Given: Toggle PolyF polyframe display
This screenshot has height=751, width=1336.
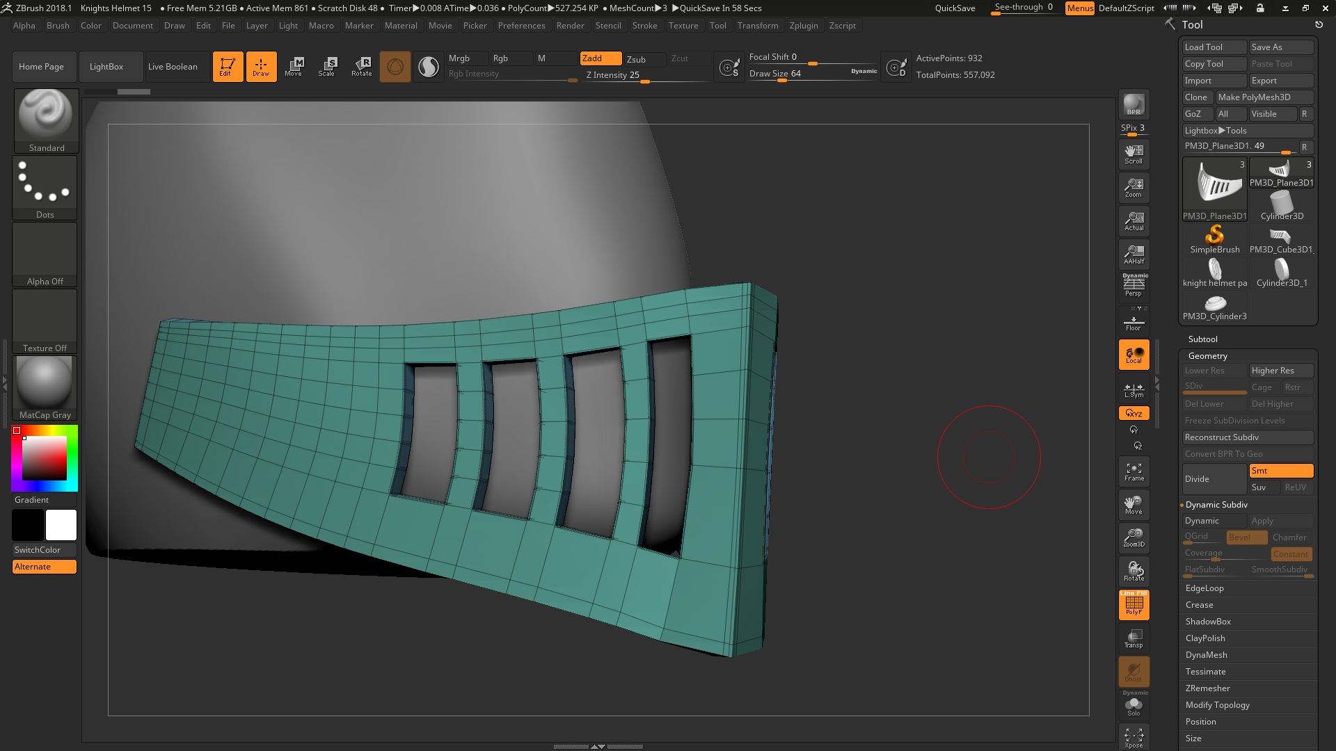Looking at the screenshot, I should [1134, 604].
